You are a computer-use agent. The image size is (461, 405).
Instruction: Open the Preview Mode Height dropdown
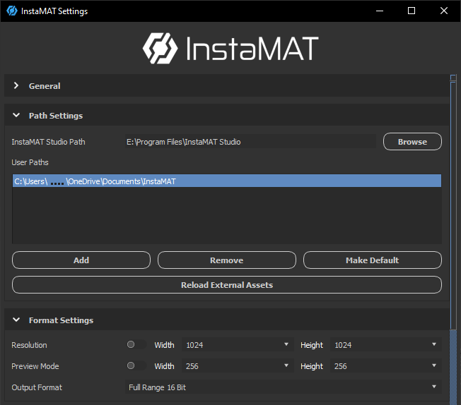tap(386, 366)
